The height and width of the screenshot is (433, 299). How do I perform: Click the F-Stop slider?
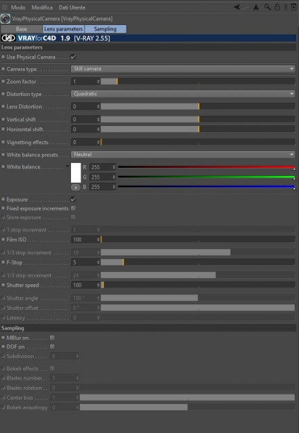[198, 263]
